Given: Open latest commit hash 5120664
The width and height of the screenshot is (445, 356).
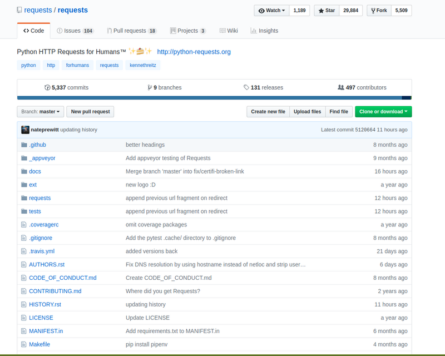Looking at the screenshot, I should pos(365,130).
